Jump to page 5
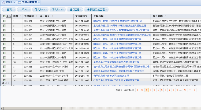The width and height of the screenshot is (201, 110). pos(162,90)
